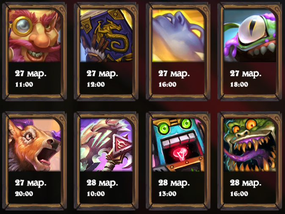Open the 28 мар. 16:00 reveal slot
This screenshot has height=214, width=285.
click(x=245, y=188)
